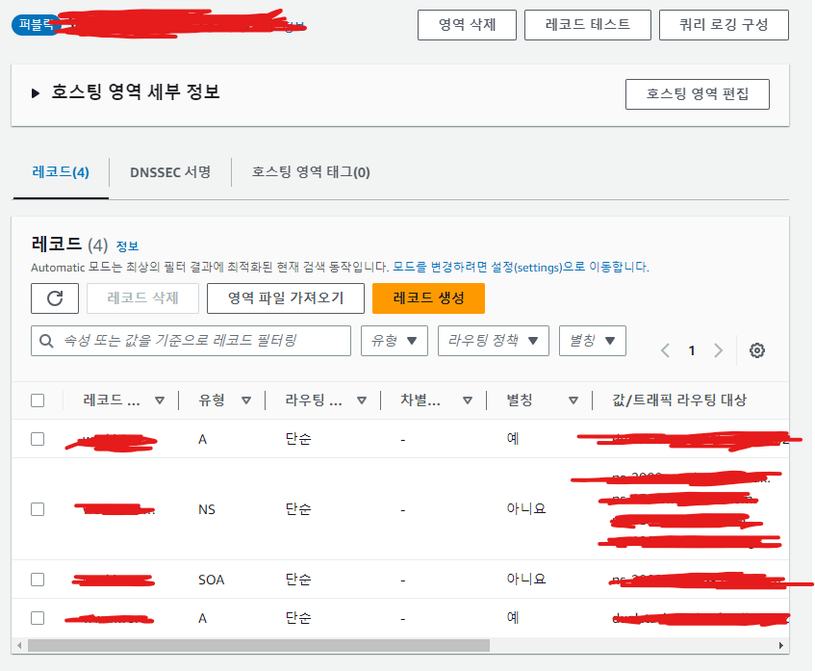Click the previous page arrow
The image size is (815, 671).
pyautogui.click(x=664, y=350)
